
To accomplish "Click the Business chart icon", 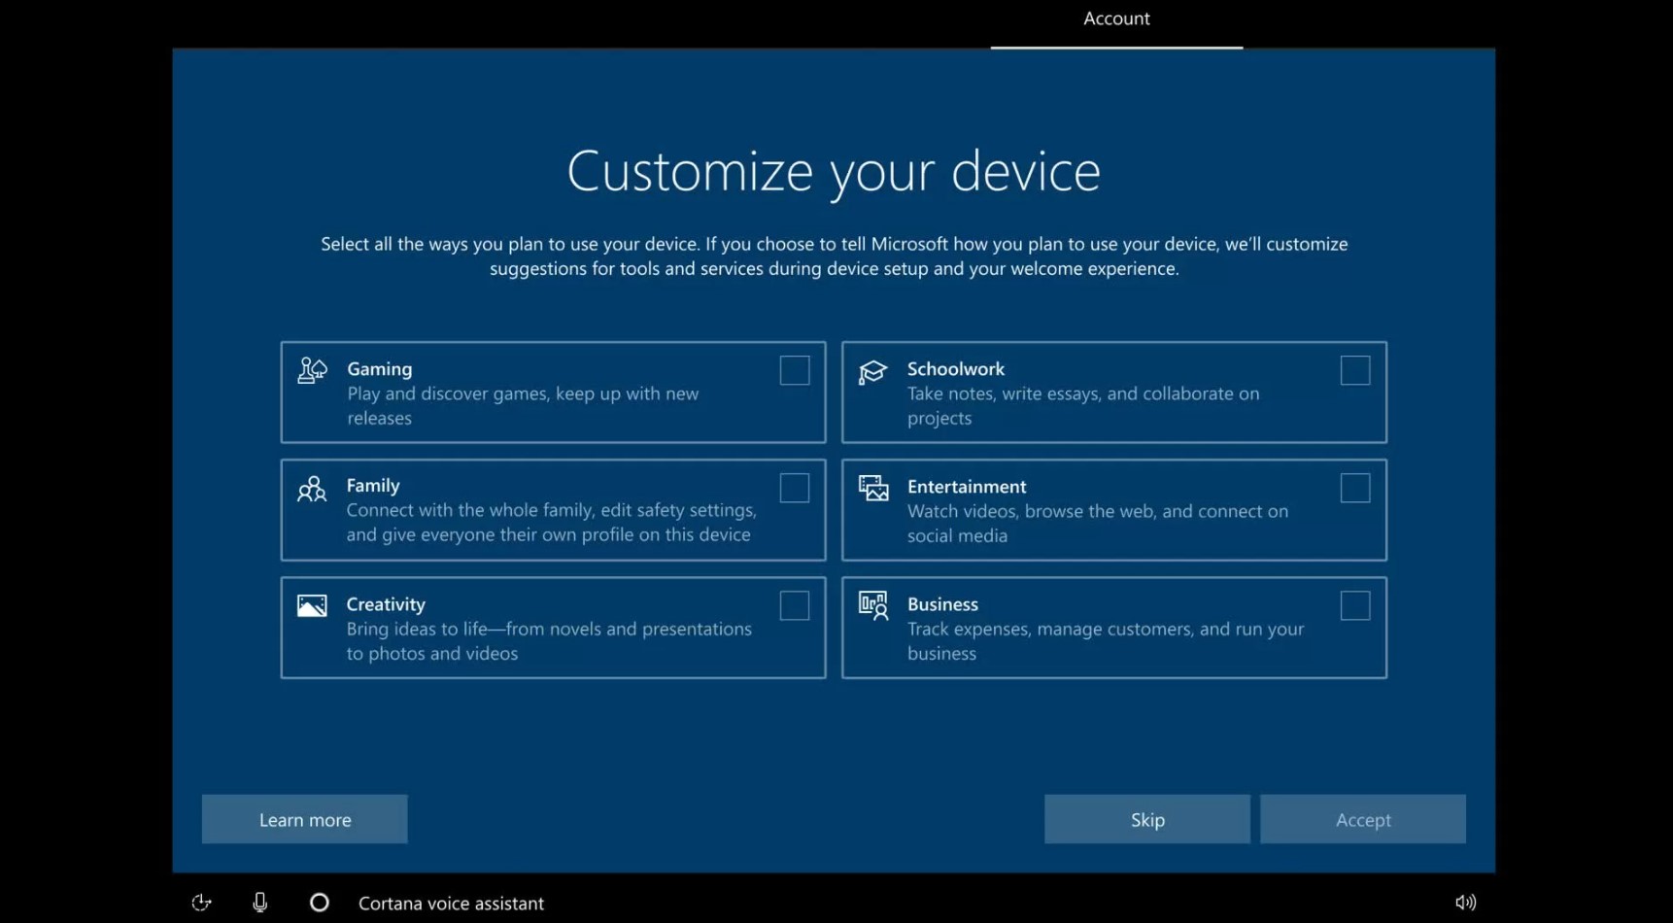I will (x=873, y=606).
